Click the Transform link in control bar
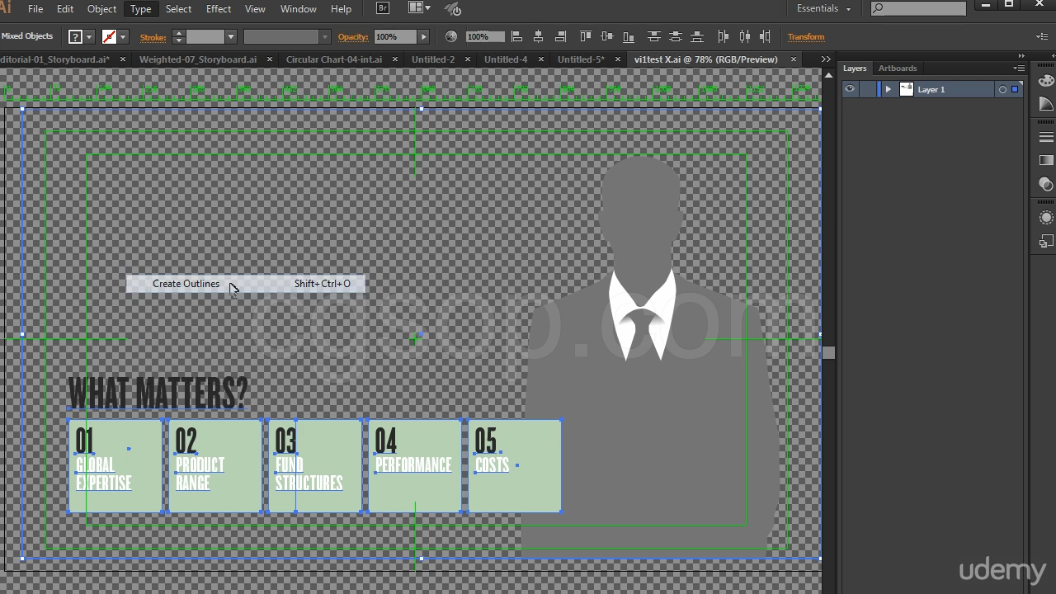 805,36
